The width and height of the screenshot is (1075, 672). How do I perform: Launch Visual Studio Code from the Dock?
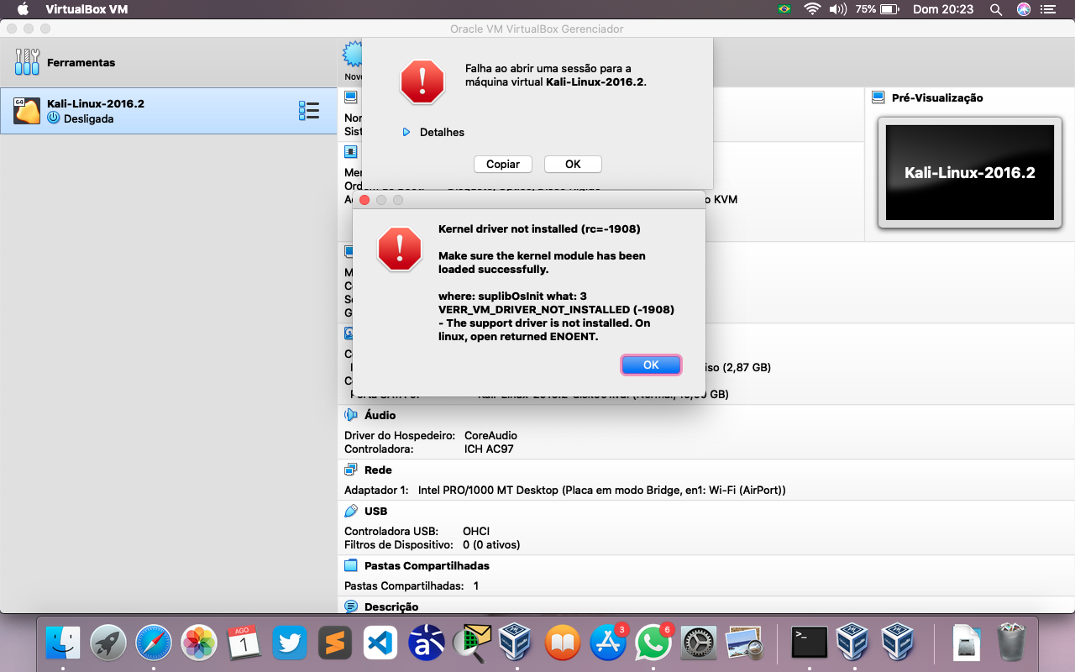(380, 643)
